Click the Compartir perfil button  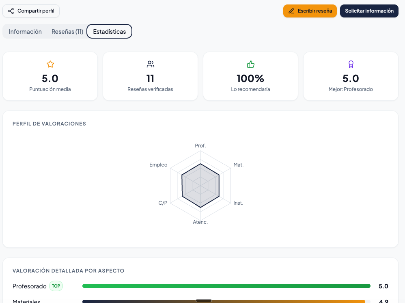(x=31, y=11)
